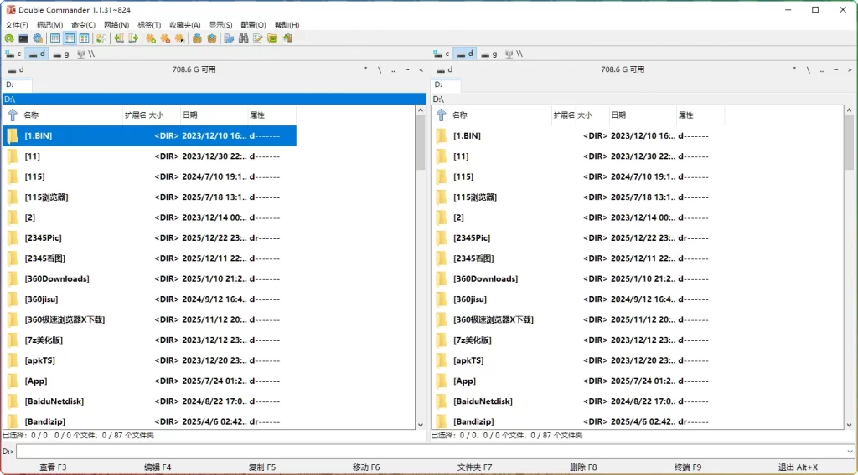The height and width of the screenshot is (475, 858).
Task: Select [BaiduNetdisk] folder in right panel
Action: coord(578,401)
